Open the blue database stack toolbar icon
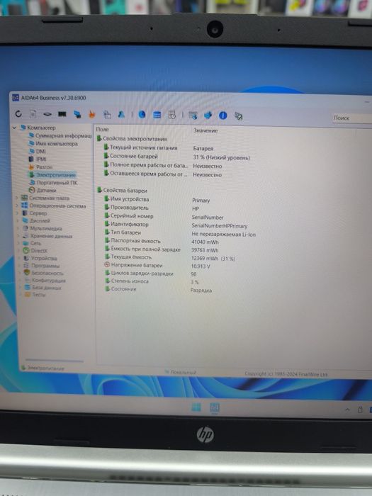Viewport: 372px width, 496px height. [x=157, y=115]
